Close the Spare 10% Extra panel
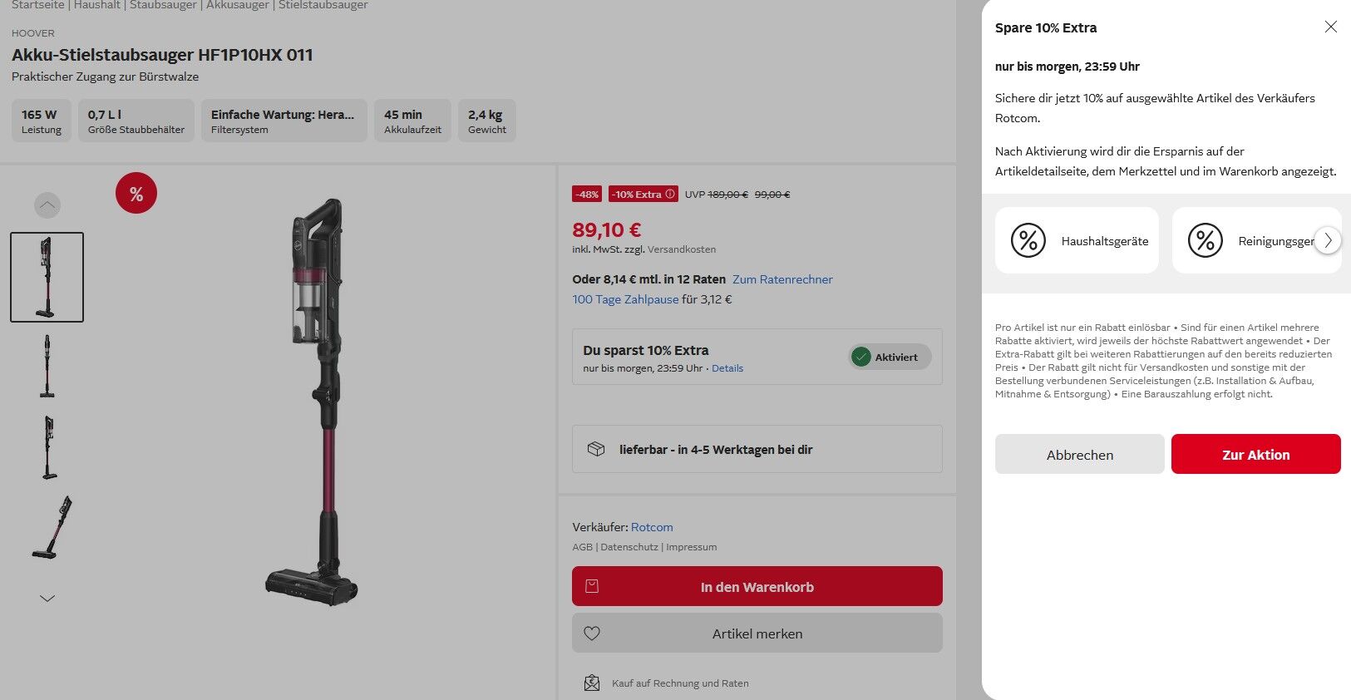The height and width of the screenshot is (700, 1351). pos(1330,27)
